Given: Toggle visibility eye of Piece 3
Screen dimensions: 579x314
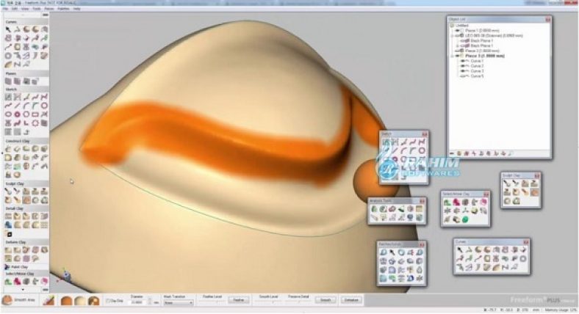Looking at the screenshot, I should (457, 56).
